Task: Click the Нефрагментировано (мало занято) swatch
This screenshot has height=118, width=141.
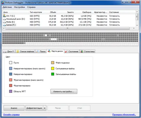Action: pos(11,68)
